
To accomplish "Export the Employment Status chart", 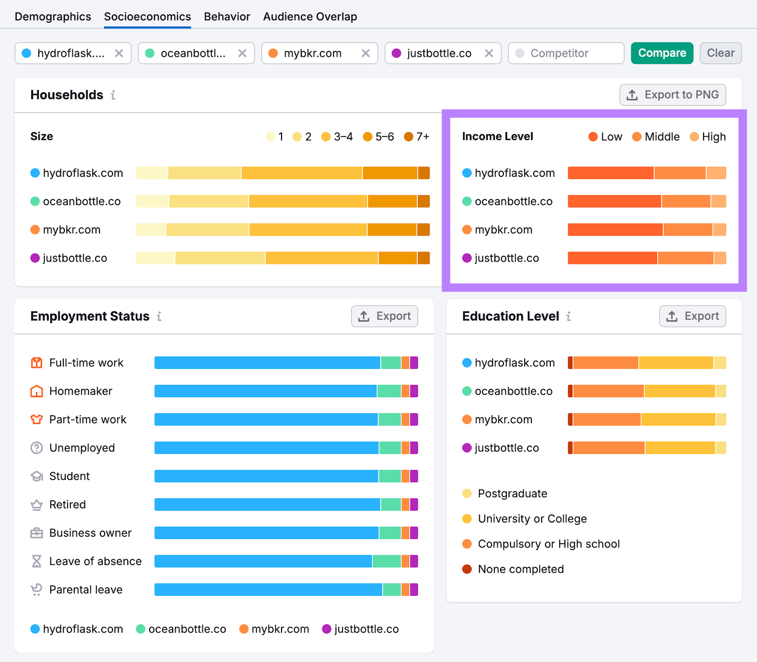I will [x=384, y=316].
